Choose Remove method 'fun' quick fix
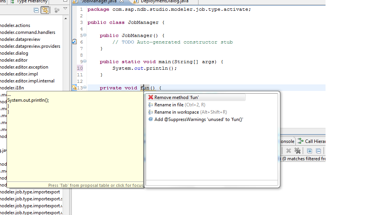The image size is (385, 215). [x=197, y=97]
